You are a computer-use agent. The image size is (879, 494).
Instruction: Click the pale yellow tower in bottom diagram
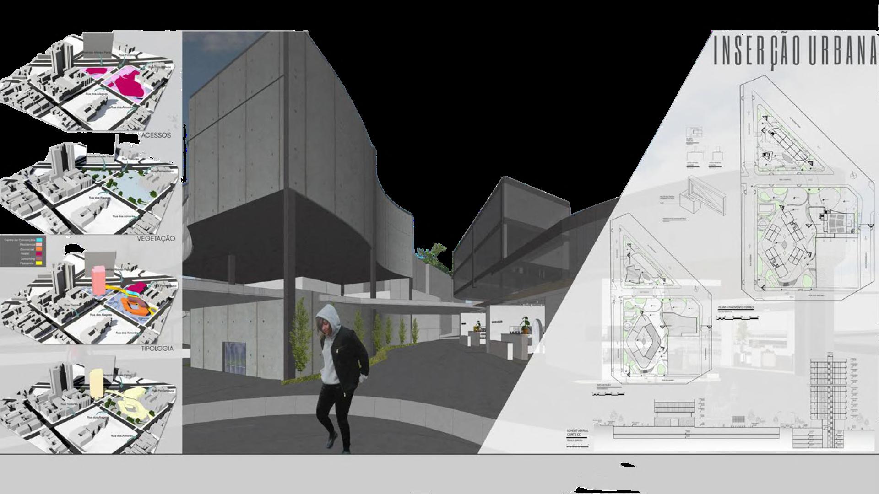97,382
